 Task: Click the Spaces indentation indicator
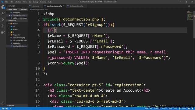coord(157,109)
